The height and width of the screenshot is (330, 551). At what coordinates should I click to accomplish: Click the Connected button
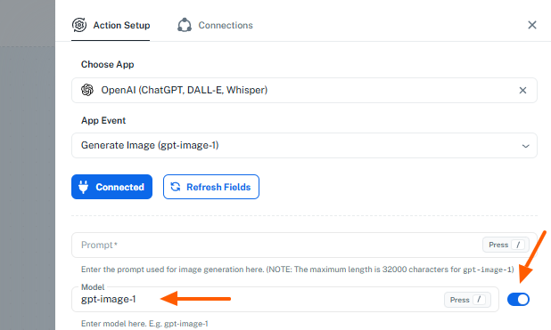[111, 187]
